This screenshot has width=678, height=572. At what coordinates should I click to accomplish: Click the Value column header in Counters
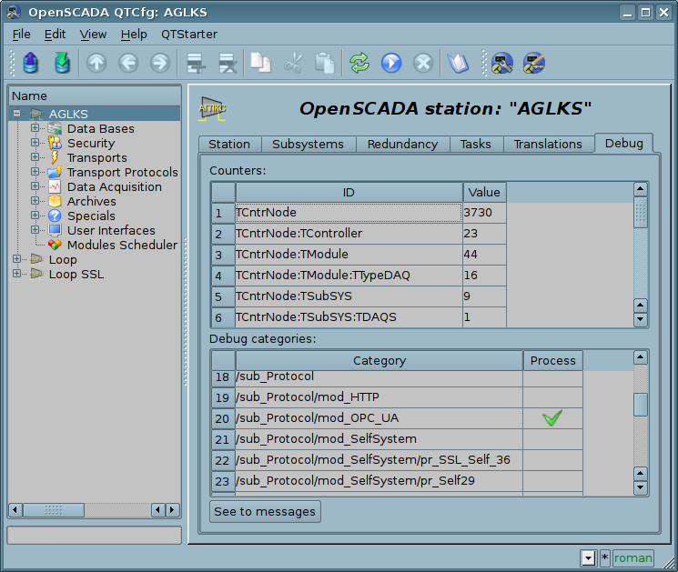coord(484,192)
